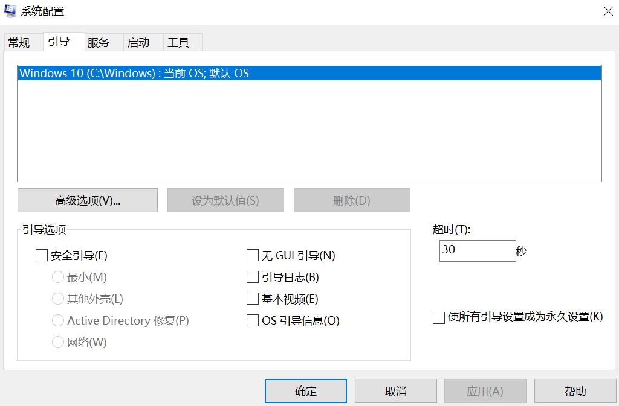The image size is (619, 406).
Task: 勾选引导日志选项
Action: click(x=252, y=277)
